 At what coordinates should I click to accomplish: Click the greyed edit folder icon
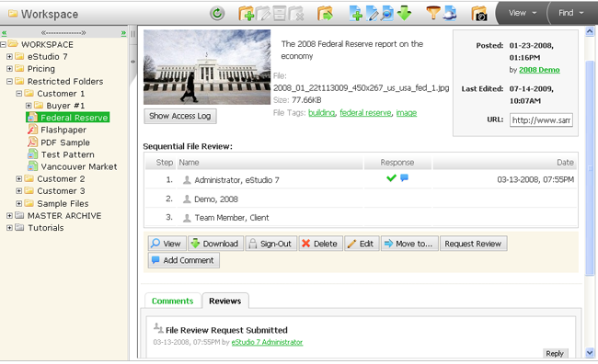click(x=263, y=14)
